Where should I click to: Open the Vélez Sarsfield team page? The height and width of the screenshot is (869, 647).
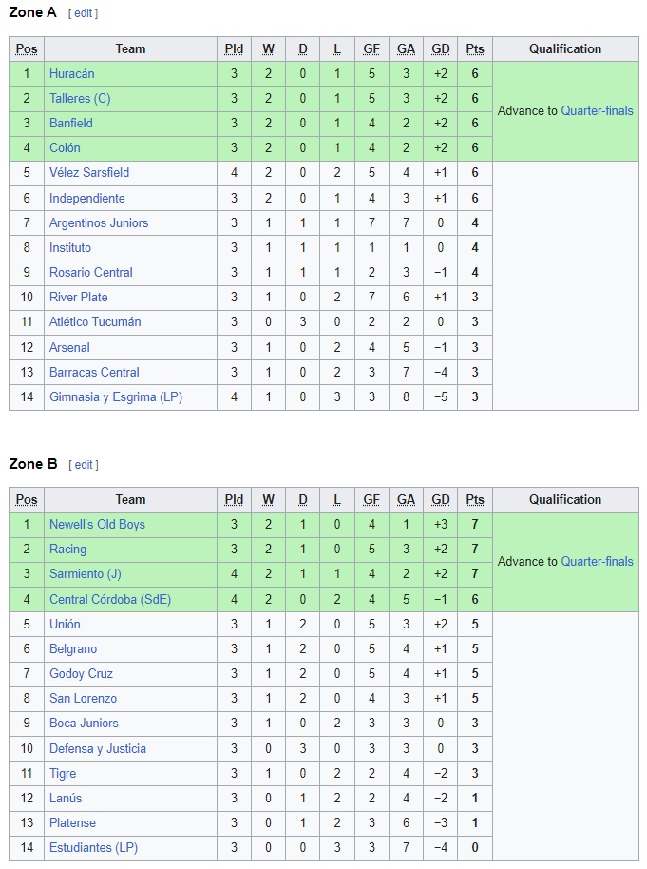coord(89,172)
